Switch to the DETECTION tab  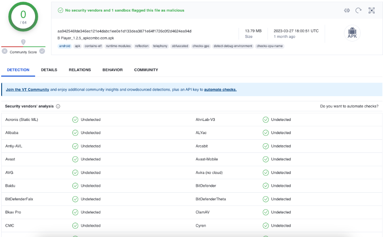tap(18, 70)
